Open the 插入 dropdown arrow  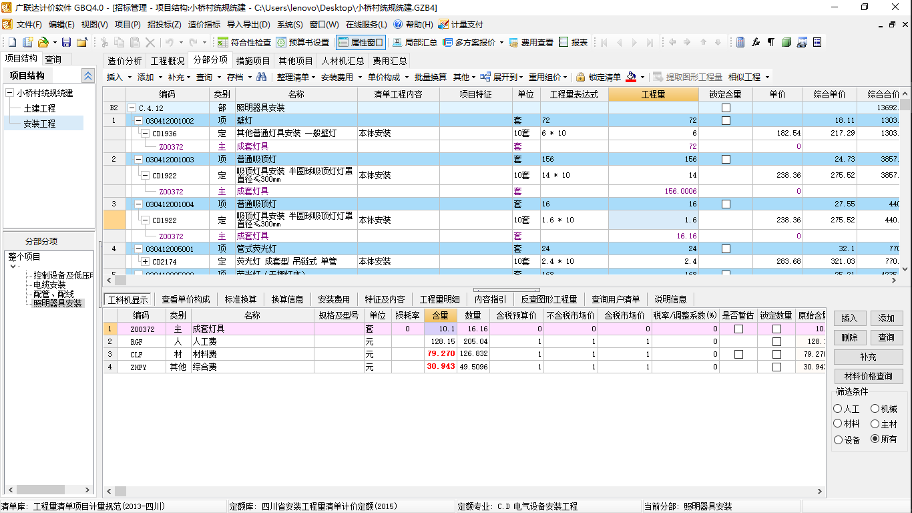coord(130,77)
